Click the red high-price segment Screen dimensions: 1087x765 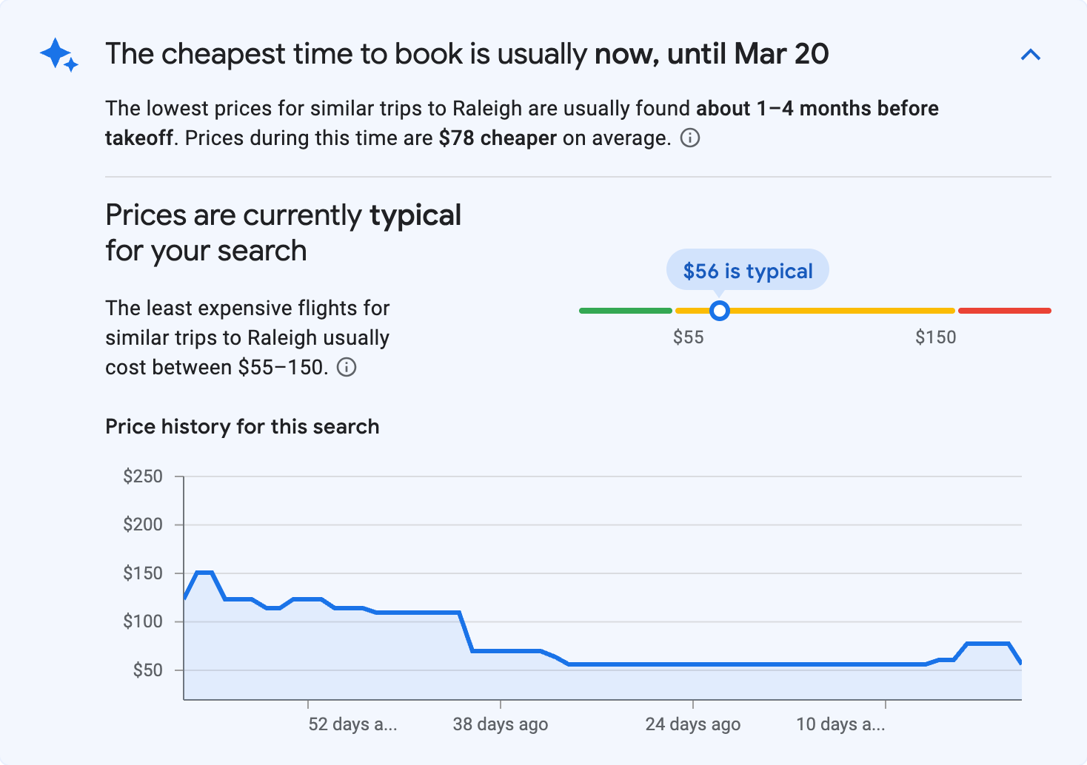(x=1005, y=310)
